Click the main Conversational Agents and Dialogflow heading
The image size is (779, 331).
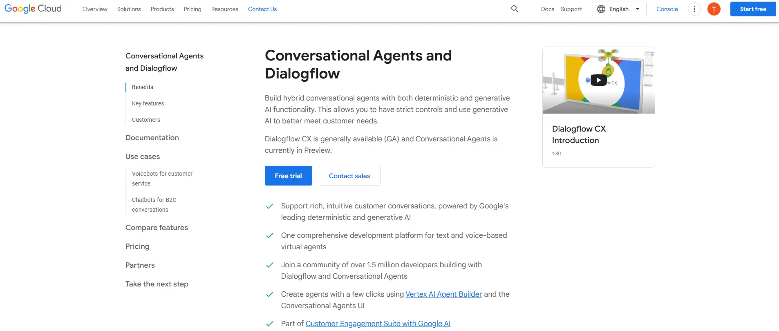(358, 65)
